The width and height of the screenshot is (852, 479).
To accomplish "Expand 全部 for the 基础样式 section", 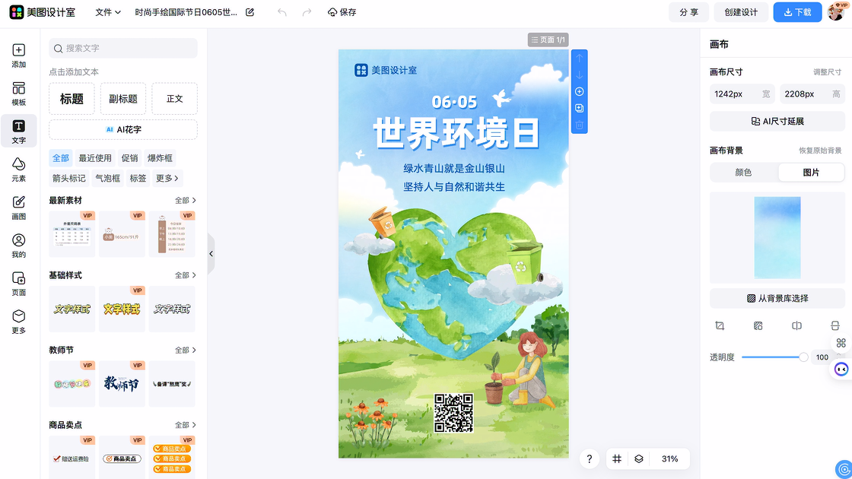I will 186,275.
